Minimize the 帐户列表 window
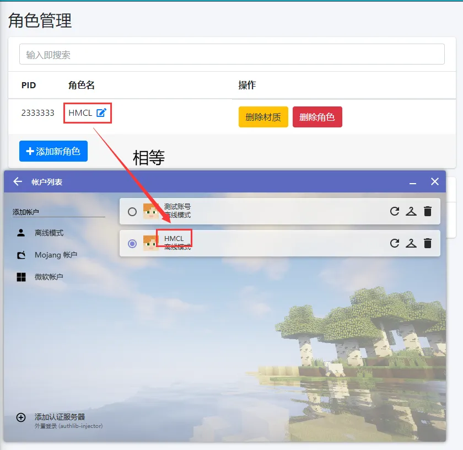This screenshot has height=450, width=463. tap(413, 182)
